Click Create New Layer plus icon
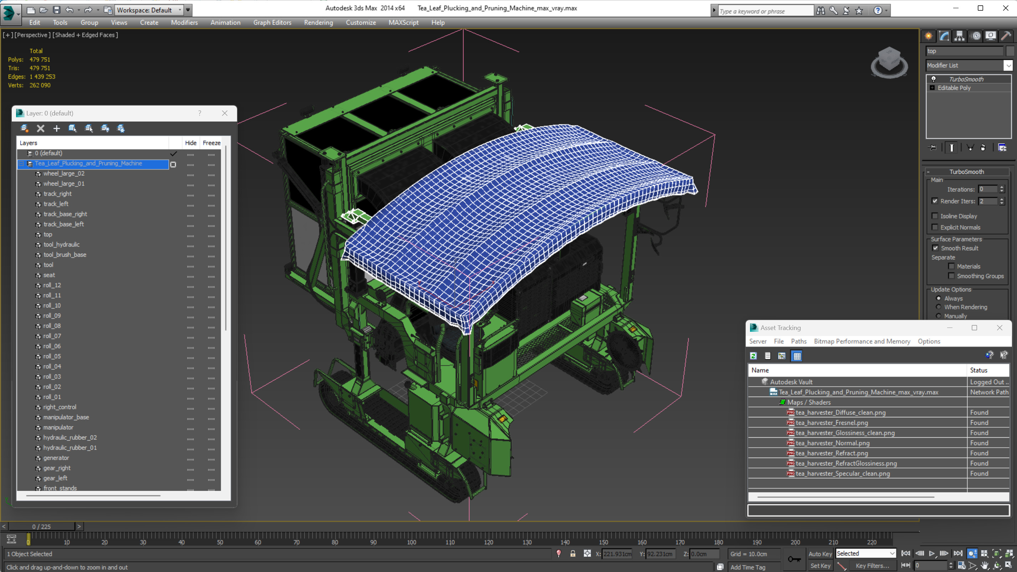Viewport: 1017px width, 572px height. tap(56, 128)
